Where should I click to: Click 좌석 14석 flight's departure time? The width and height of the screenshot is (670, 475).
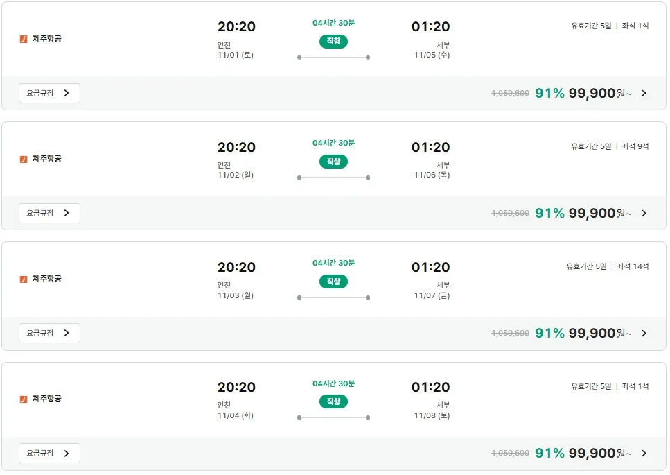pyautogui.click(x=236, y=267)
